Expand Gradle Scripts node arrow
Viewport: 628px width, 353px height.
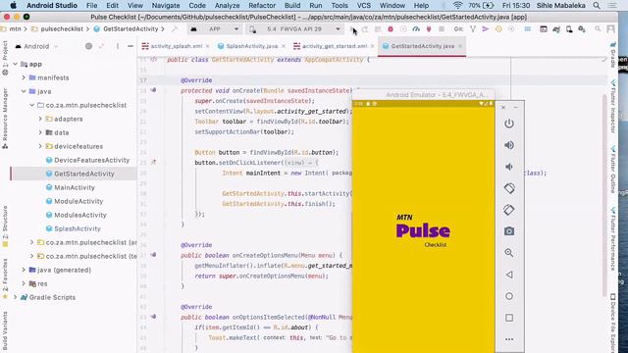click(x=16, y=297)
